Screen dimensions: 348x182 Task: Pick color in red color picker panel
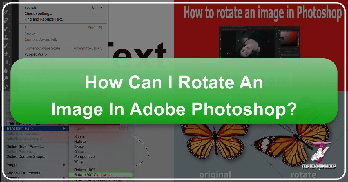tap(289, 38)
